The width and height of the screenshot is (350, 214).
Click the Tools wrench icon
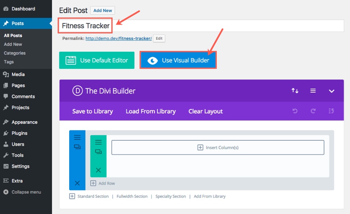click(x=6, y=155)
